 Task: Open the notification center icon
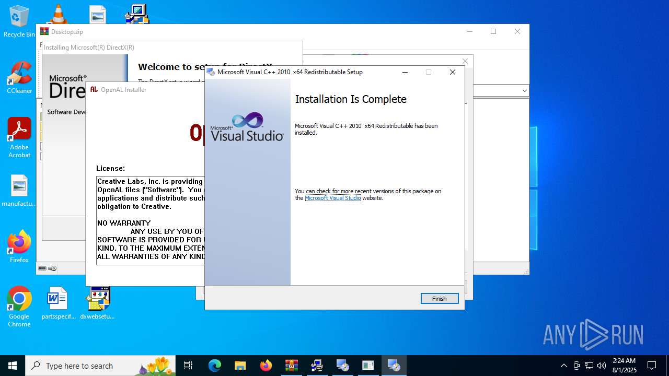(652, 366)
